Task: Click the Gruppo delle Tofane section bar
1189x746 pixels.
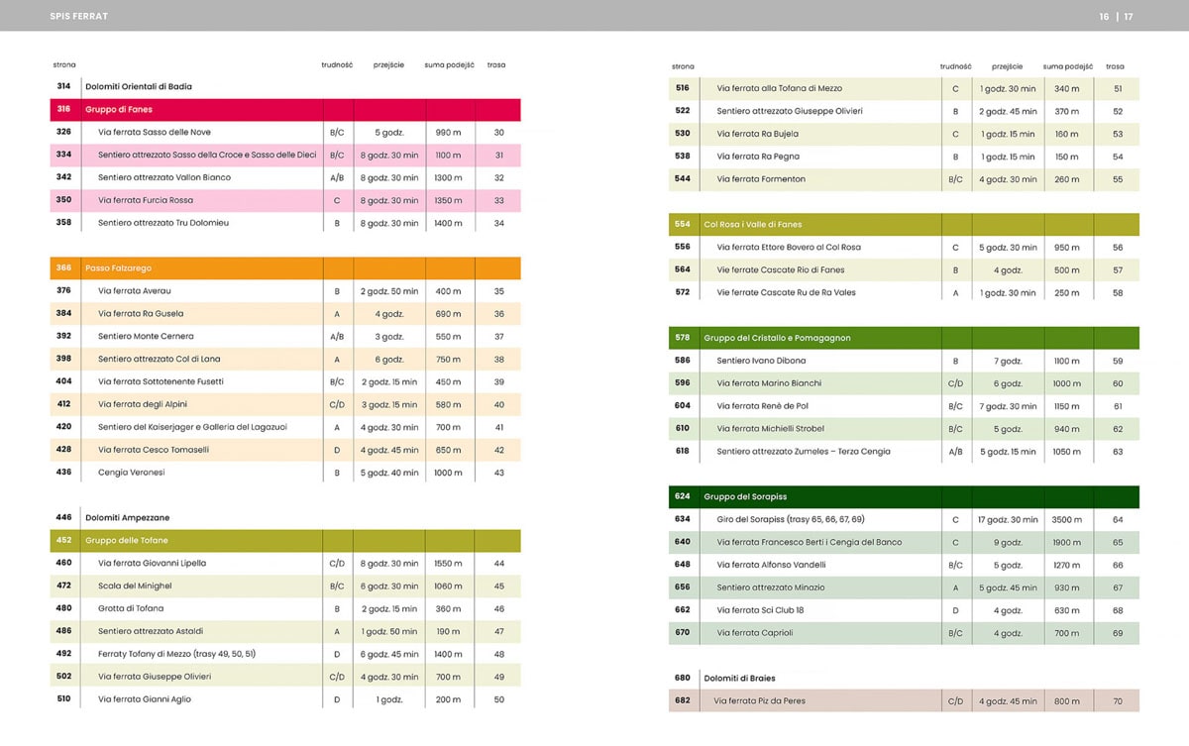Action: (x=127, y=541)
